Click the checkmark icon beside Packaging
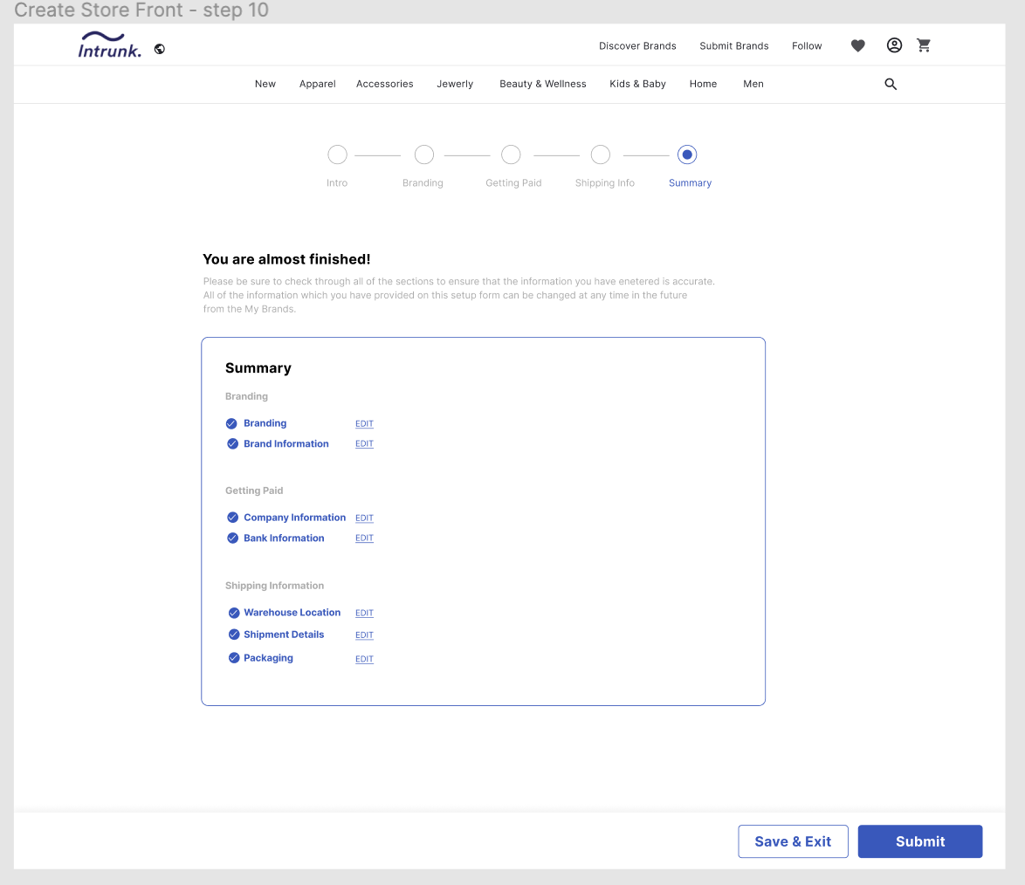Image resolution: width=1025 pixels, height=885 pixels. [x=234, y=658]
